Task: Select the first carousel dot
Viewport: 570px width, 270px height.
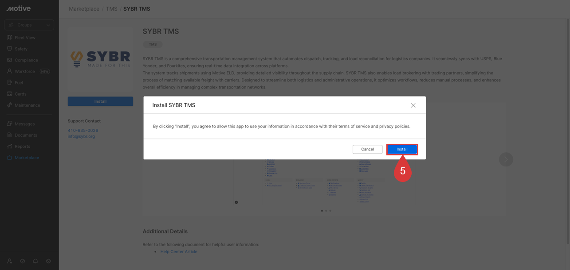Action: coord(322,211)
